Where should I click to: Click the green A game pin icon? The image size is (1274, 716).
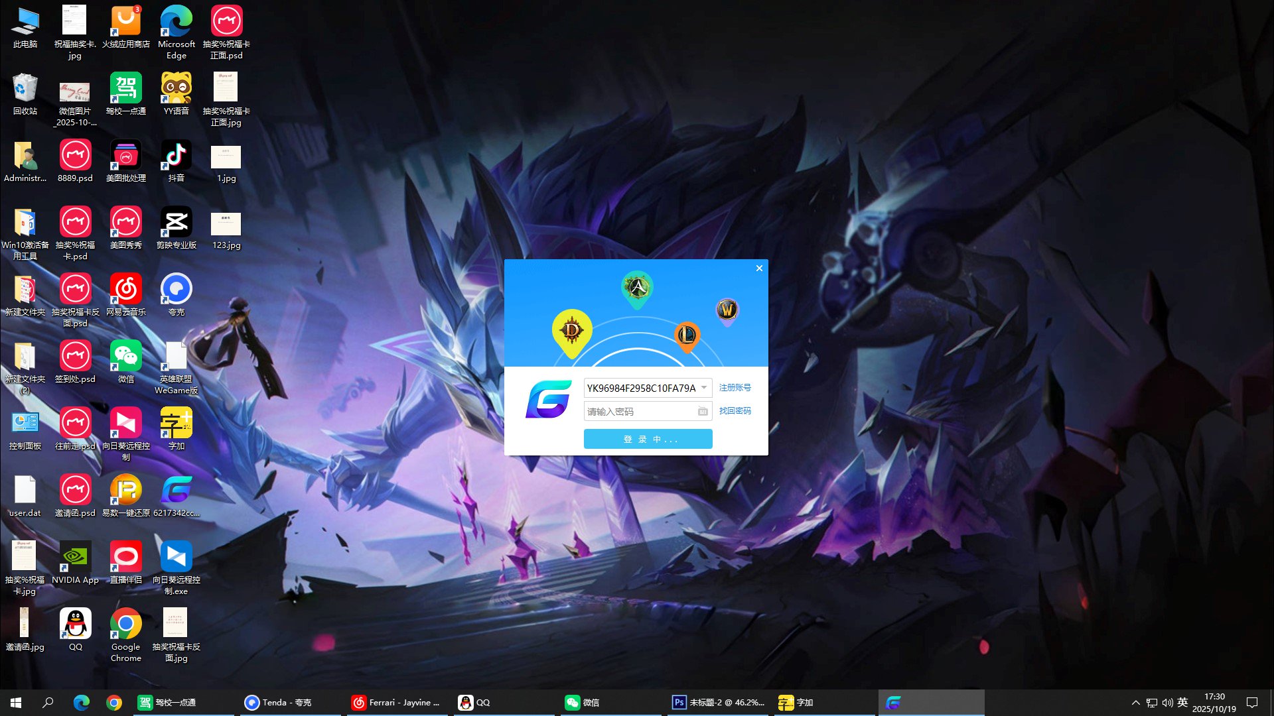click(637, 288)
